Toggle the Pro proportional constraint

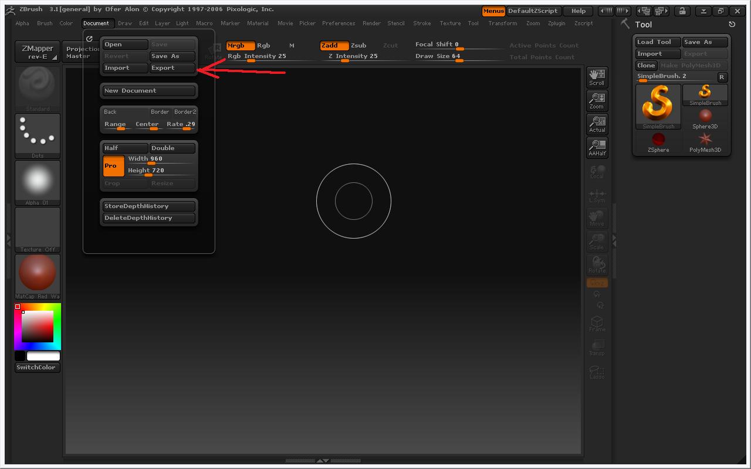coord(114,166)
